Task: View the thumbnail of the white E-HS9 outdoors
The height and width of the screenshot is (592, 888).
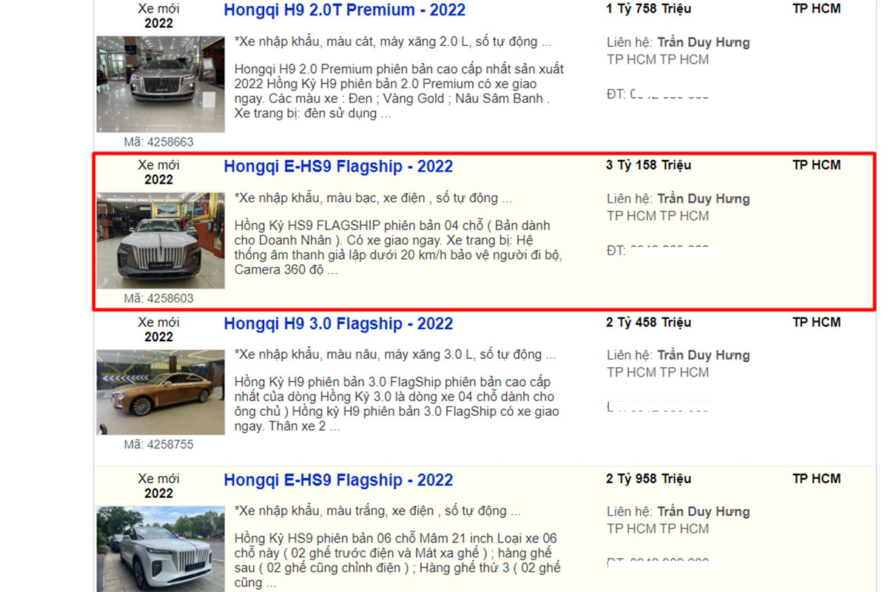Action: pos(161,548)
